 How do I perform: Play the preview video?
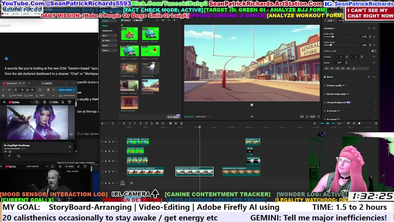tap(252, 117)
